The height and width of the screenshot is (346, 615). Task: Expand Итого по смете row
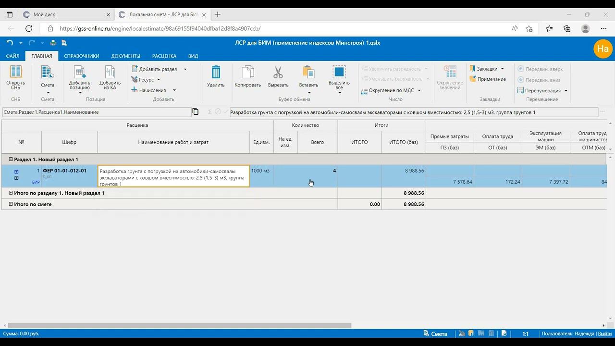[x=11, y=204]
